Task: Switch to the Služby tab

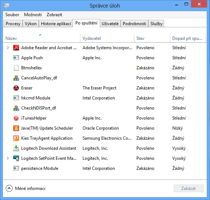Action: (x=156, y=24)
